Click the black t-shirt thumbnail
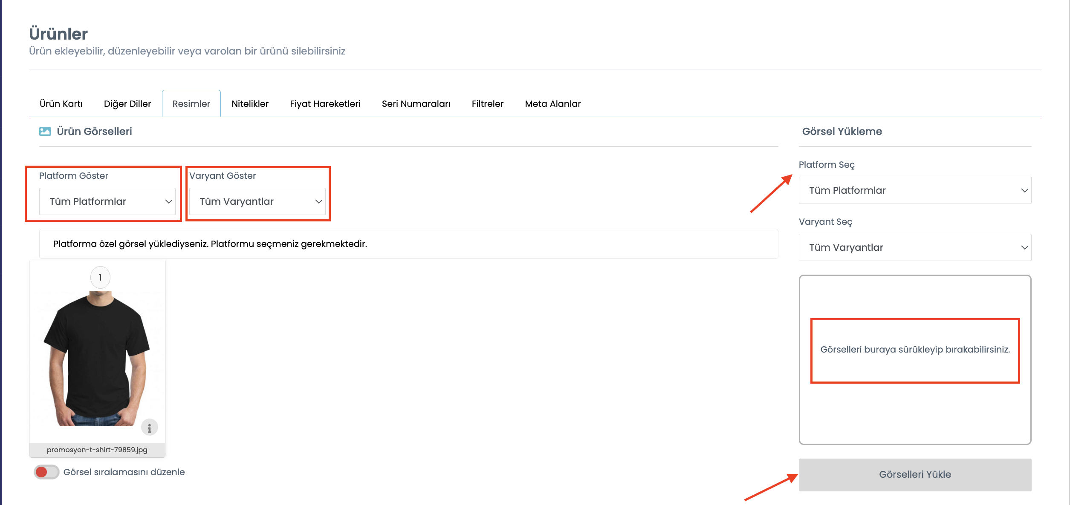 pyautogui.click(x=97, y=359)
